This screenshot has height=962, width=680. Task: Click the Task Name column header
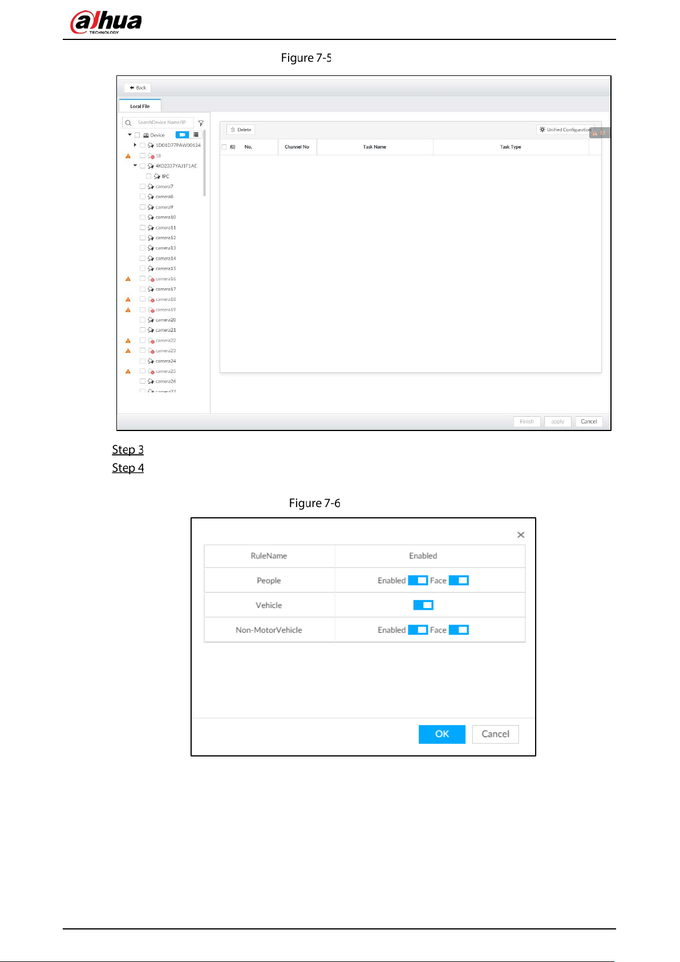coord(375,147)
